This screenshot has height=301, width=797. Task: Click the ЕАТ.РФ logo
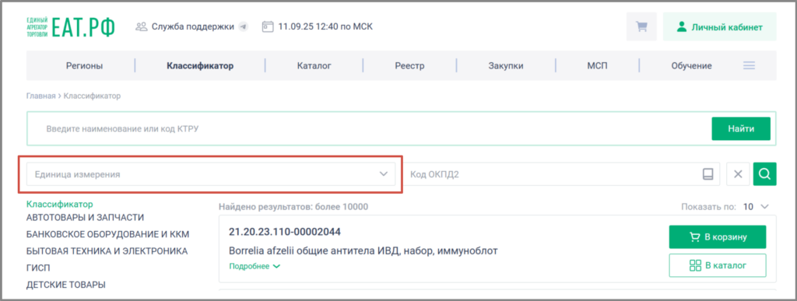point(70,27)
